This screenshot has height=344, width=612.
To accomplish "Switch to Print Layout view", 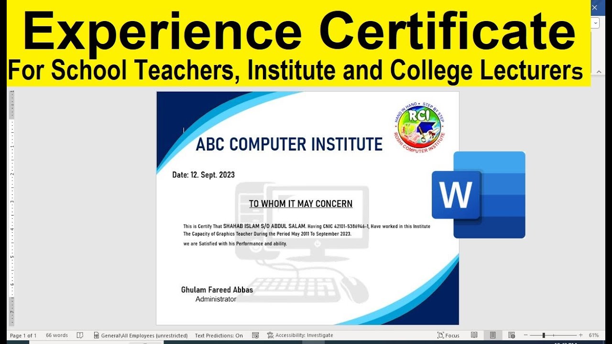I will coord(493,335).
